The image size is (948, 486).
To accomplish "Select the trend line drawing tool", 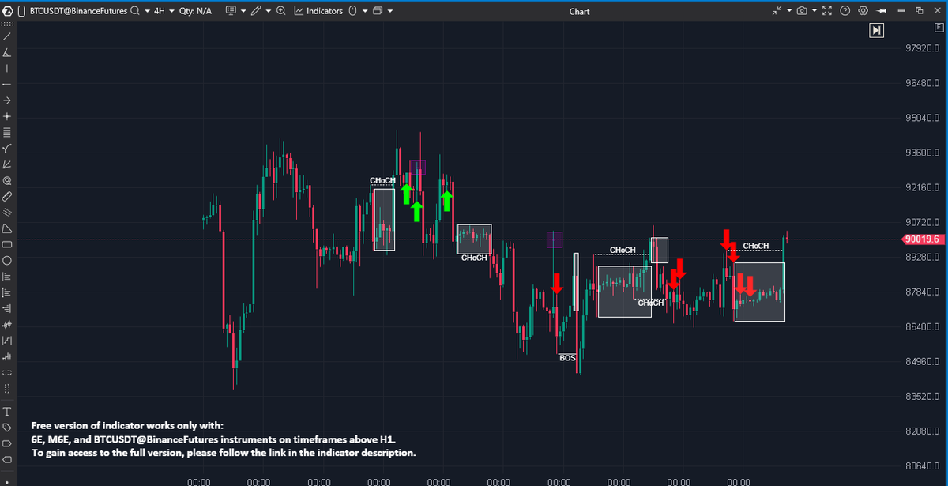I will tap(7, 36).
